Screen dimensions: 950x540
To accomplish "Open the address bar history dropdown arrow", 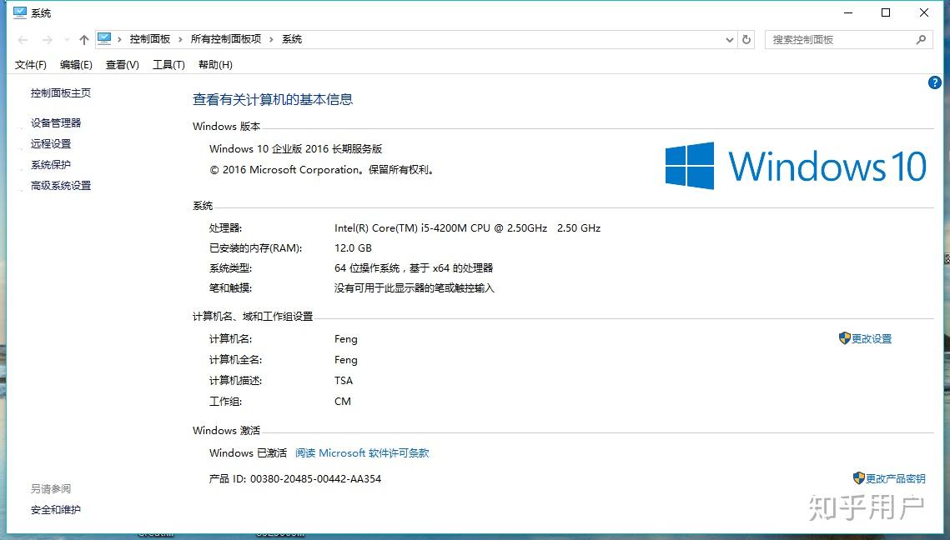I will point(729,39).
